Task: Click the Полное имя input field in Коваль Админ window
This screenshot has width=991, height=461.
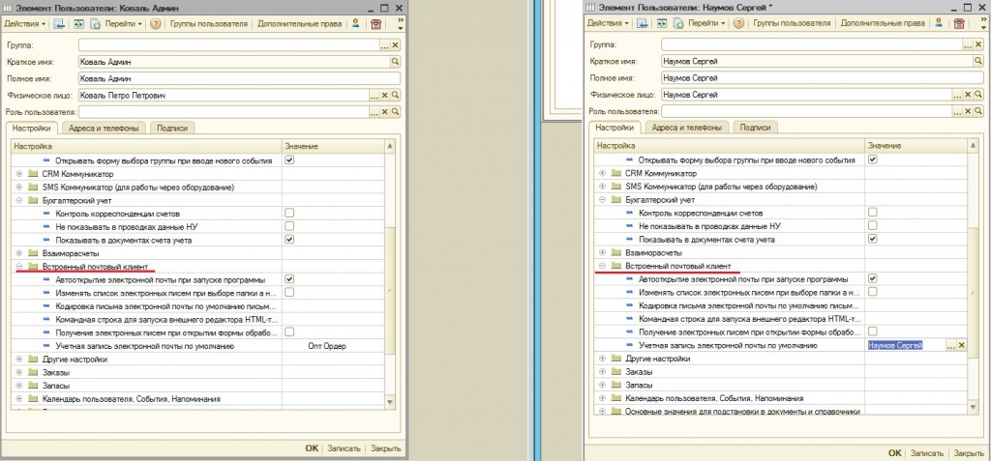Action: pos(240,78)
